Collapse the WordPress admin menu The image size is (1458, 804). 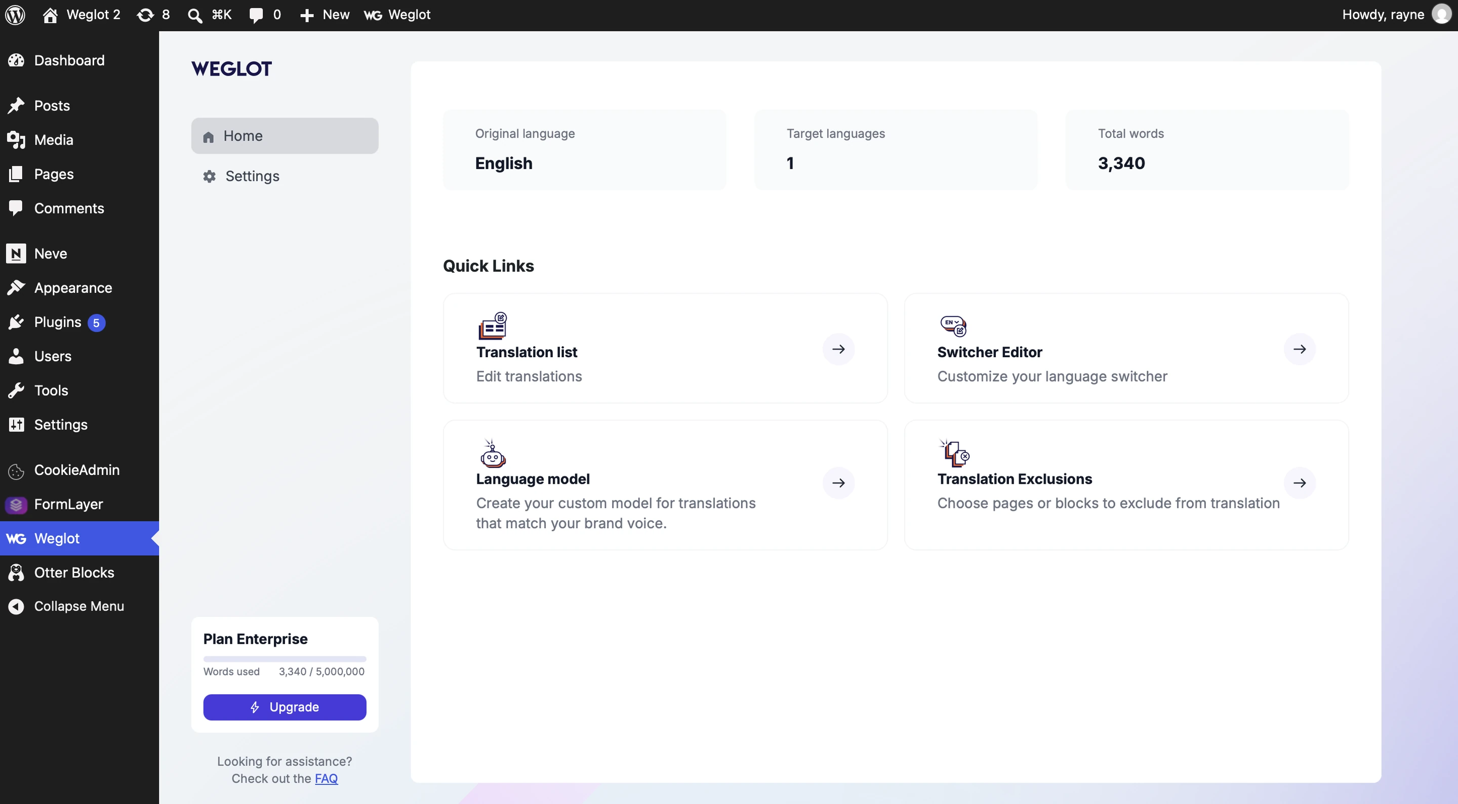tap(79, 606)
